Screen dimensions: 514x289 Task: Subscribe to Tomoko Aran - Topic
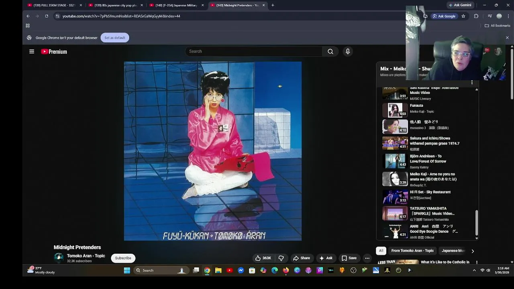coord(123,258)
